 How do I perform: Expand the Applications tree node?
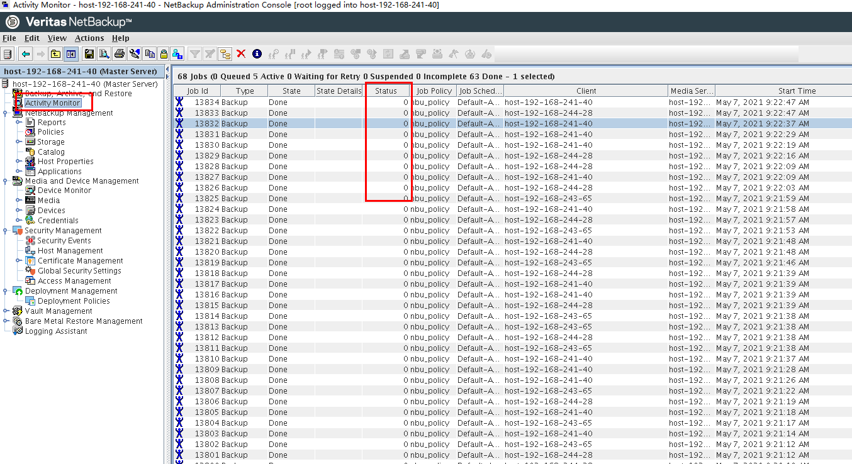18,172
